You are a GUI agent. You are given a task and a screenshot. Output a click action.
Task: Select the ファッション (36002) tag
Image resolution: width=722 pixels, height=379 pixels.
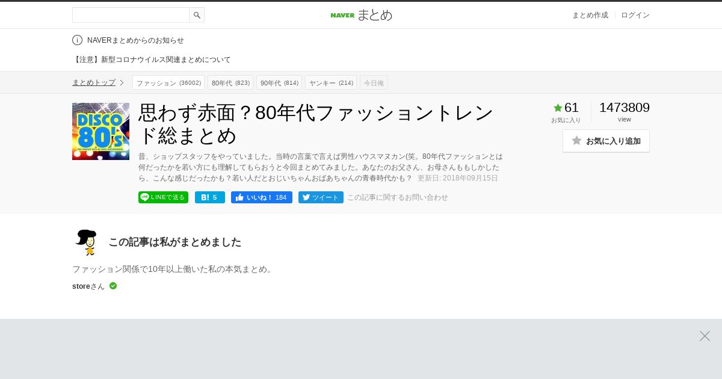click(x=168, y=82)
